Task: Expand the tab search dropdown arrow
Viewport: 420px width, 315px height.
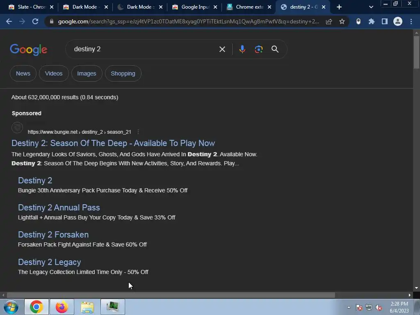Action: pyautogui.click(x=371, y=7)
